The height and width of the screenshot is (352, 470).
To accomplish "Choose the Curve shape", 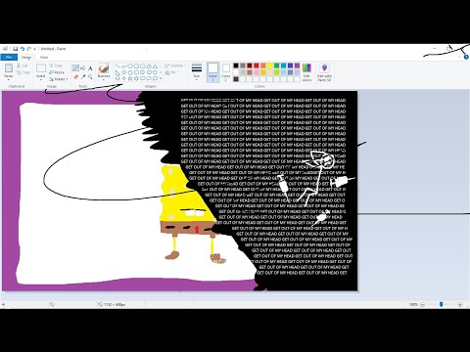I will pos(124,66).
